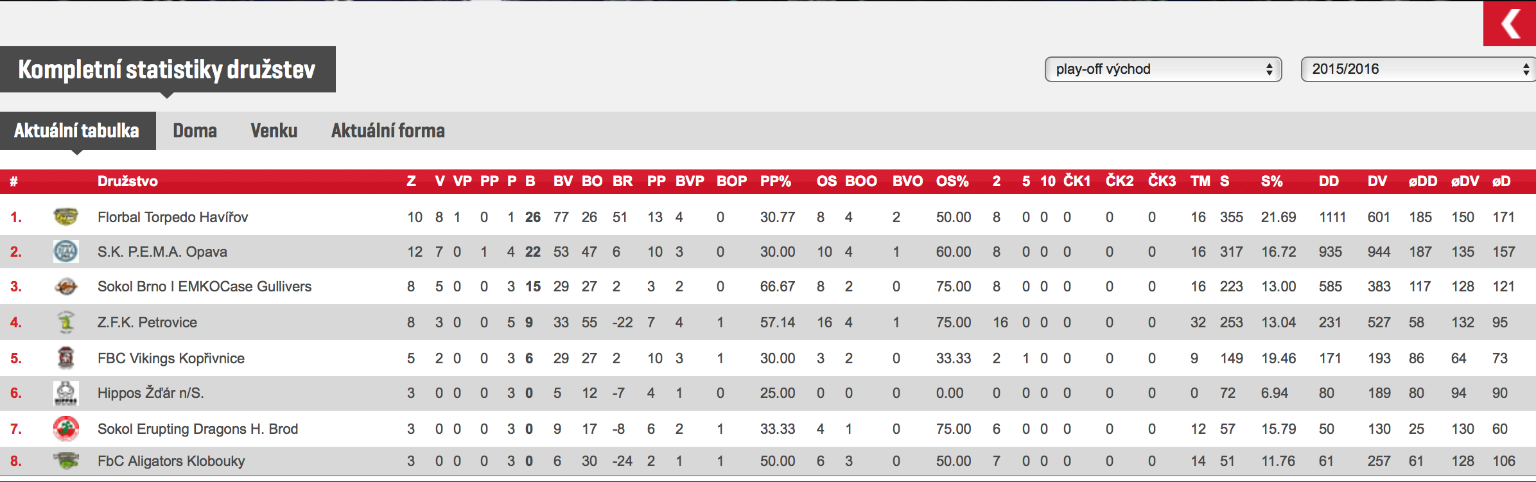Viewport: 1536px width, 482px height.
Task: Click the Kompletní statistiky družstev heading
Action: coord(167,69)
